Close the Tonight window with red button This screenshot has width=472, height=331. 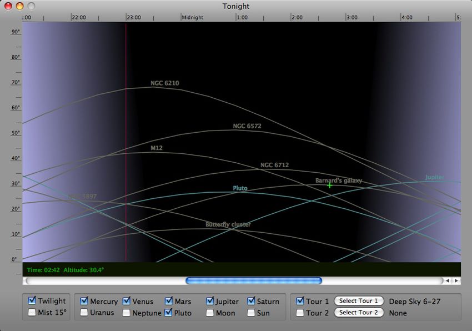pyautogui.click(x=8, y=6)
